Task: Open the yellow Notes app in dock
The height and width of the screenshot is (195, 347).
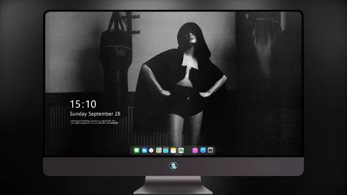Action: (x=173, y=150)
